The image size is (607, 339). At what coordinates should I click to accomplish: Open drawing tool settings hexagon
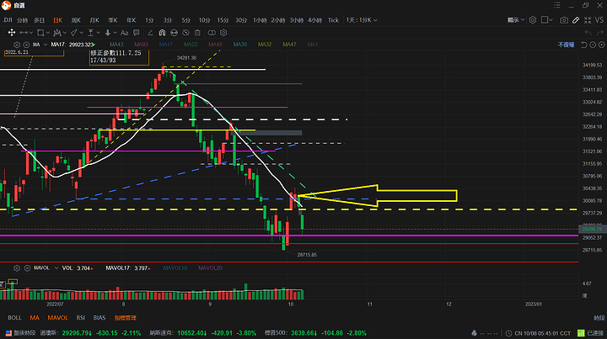(x=223, y=33)
